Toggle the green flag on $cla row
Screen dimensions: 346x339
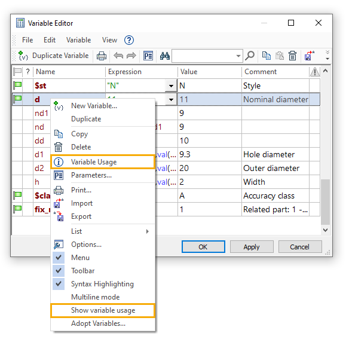point(17,196)
